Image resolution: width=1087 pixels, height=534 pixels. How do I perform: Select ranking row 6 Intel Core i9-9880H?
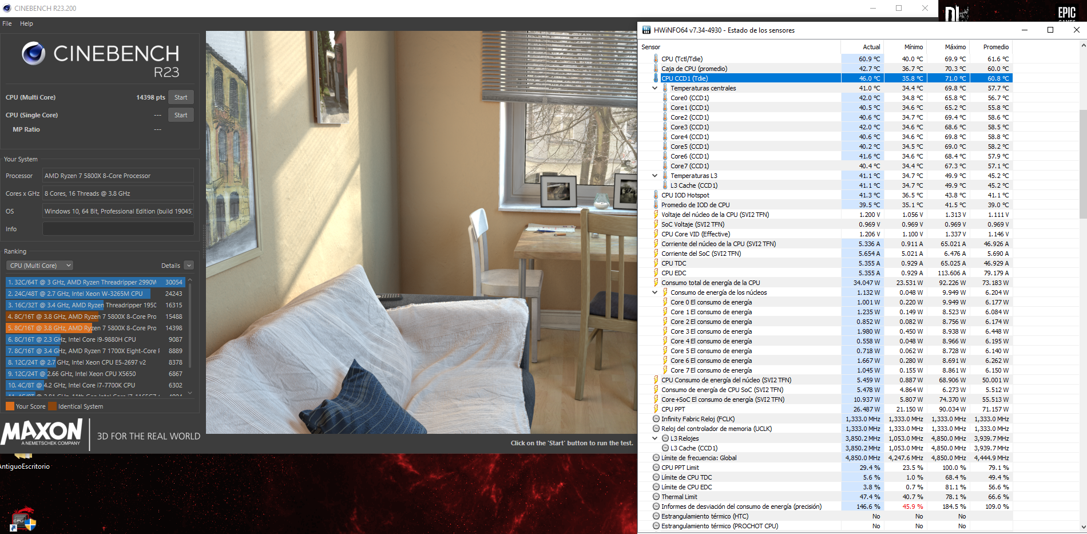point(95,339)
